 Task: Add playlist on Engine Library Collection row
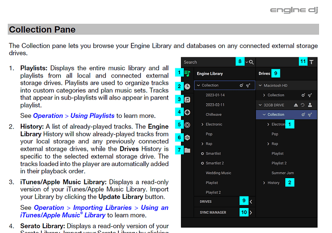[x=248, y=85]
